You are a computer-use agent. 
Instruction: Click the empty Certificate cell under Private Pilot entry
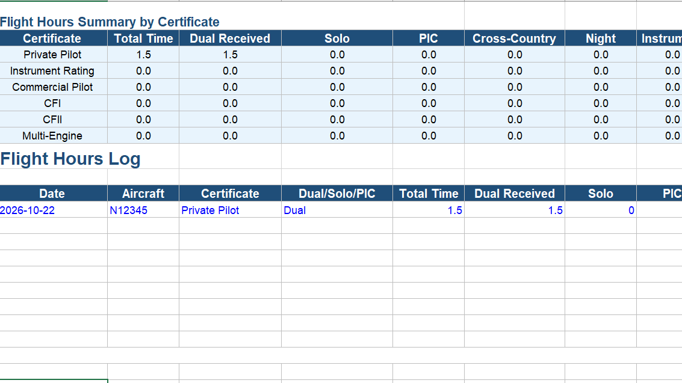point(230,226)
